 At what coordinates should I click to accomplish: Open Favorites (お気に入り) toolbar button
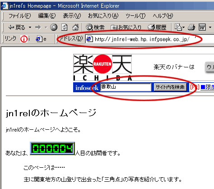pos(126,28)
